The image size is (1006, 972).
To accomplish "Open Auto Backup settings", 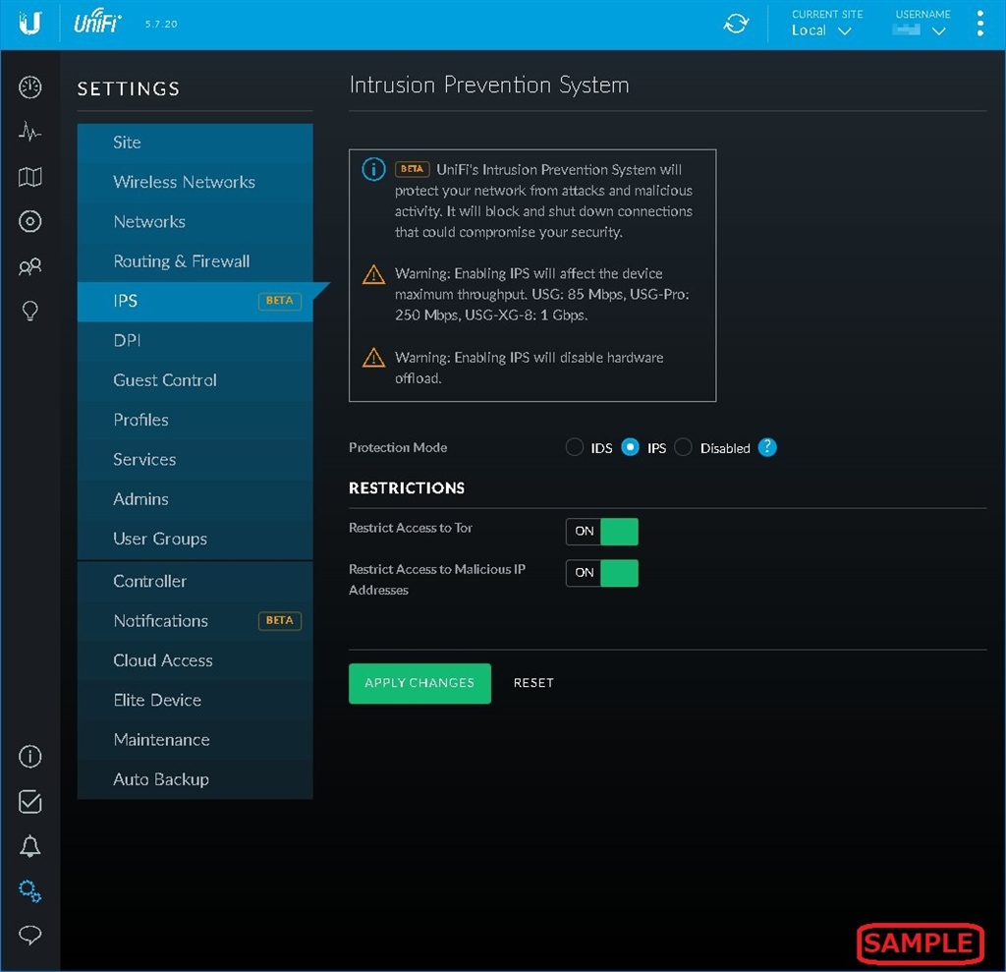I will pyautogui.click(x=196, y=779).
